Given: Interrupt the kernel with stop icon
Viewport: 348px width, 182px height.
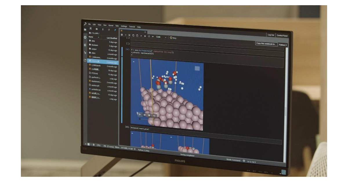Looking at the screenshot, I should (145, 36).
